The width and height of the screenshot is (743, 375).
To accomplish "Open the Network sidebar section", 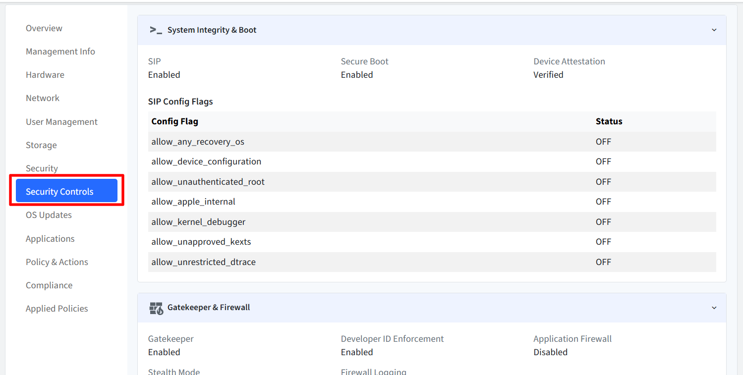I will (x=43, y=98).
